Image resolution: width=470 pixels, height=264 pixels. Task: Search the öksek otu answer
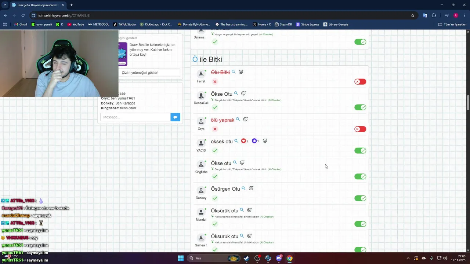click(x=236, y=141)
